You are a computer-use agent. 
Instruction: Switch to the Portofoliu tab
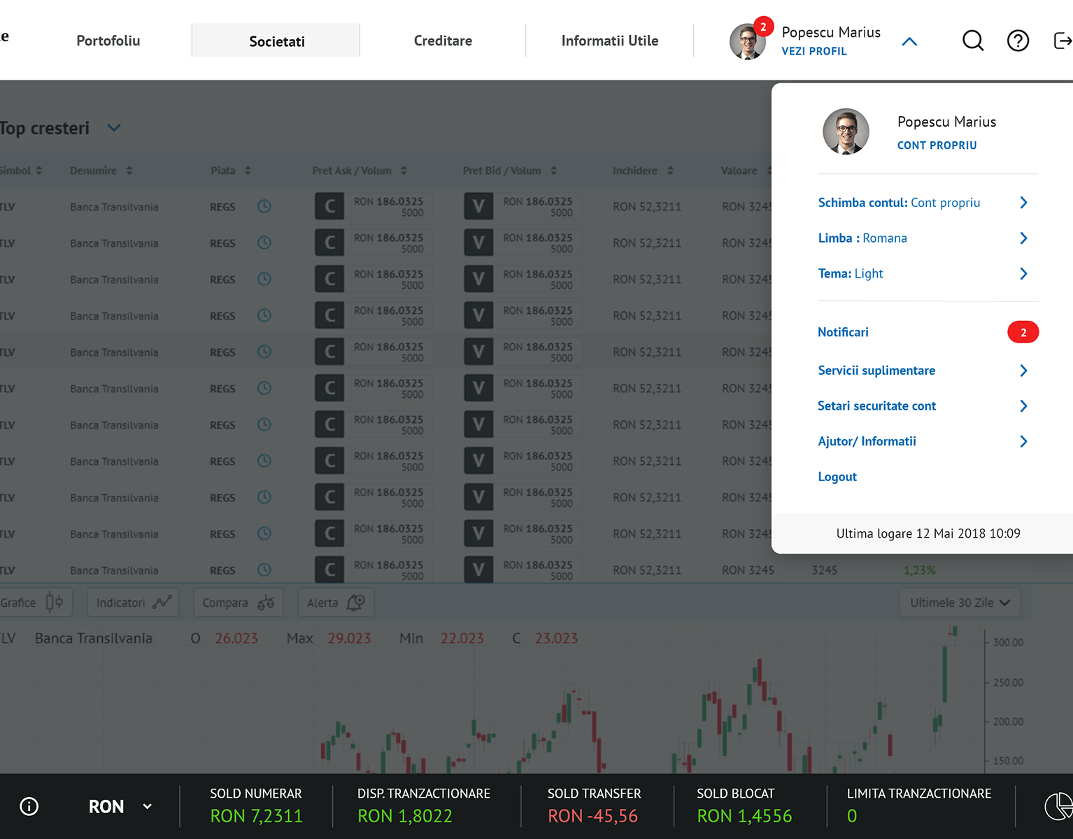click(108, 41)
